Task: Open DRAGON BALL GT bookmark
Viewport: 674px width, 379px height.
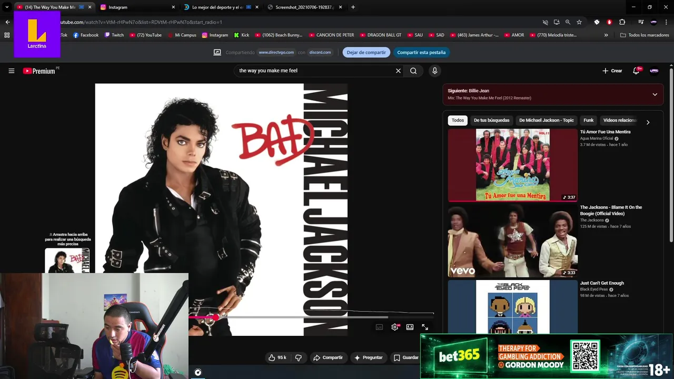Action: (381, 35)
